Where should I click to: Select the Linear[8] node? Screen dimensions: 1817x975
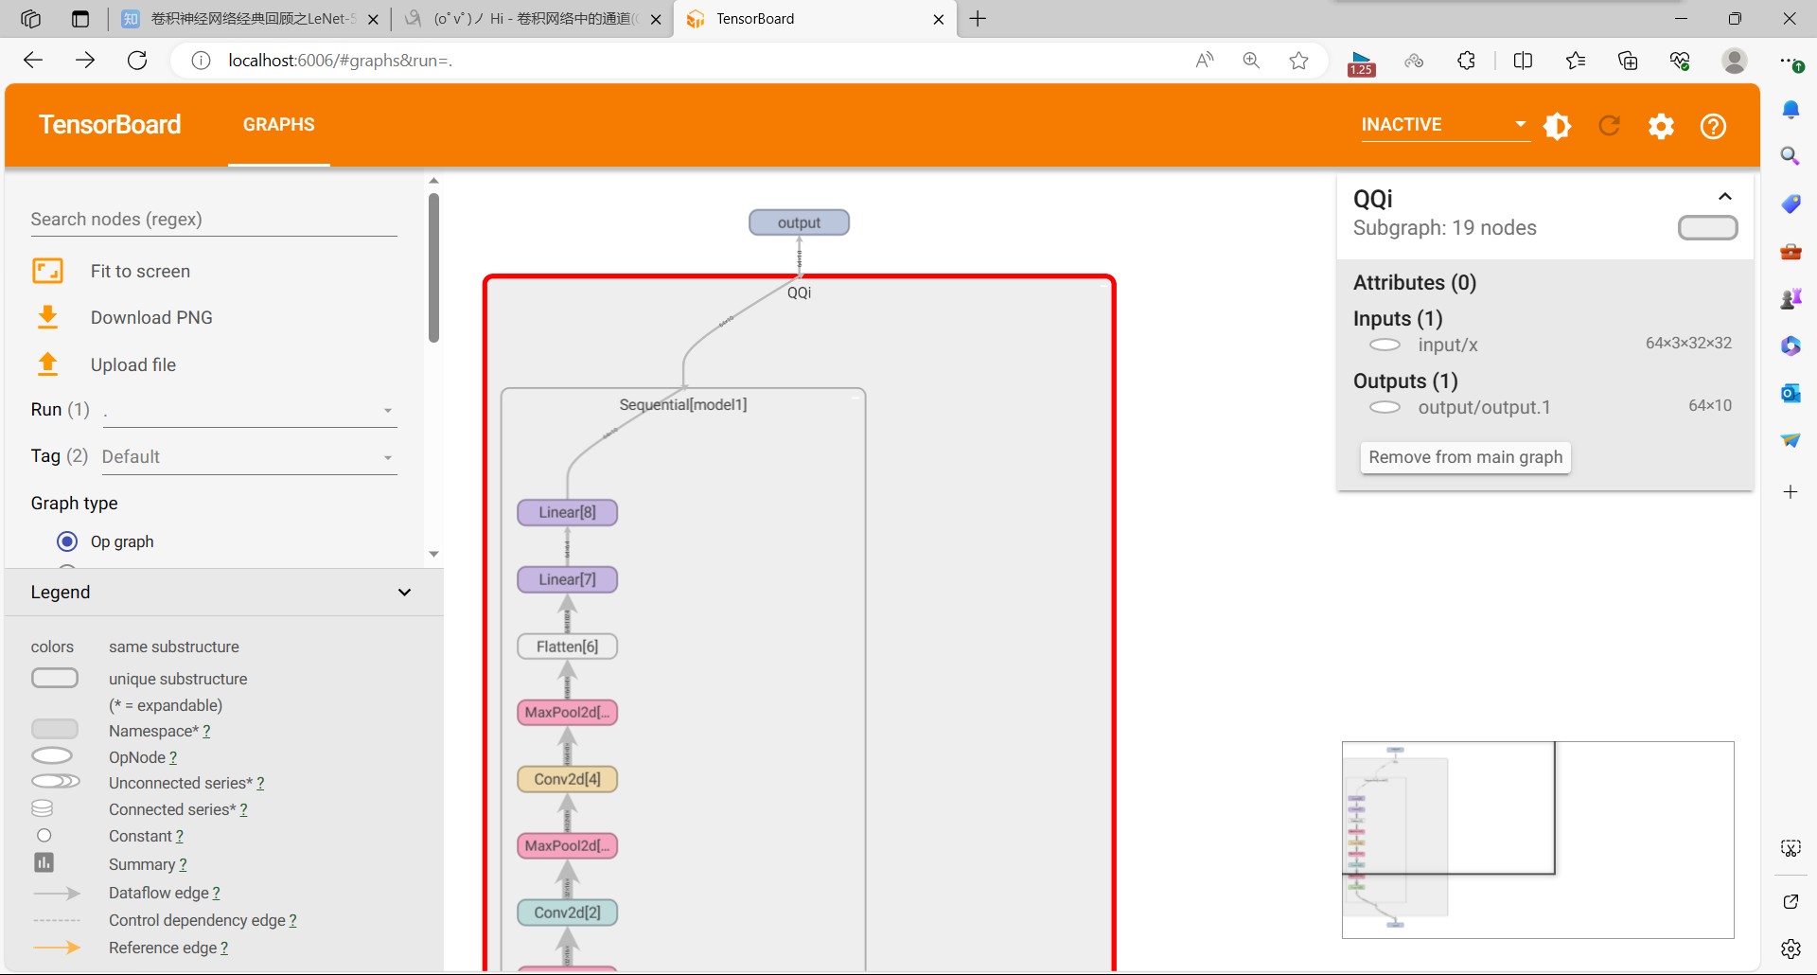click(567, 512)
